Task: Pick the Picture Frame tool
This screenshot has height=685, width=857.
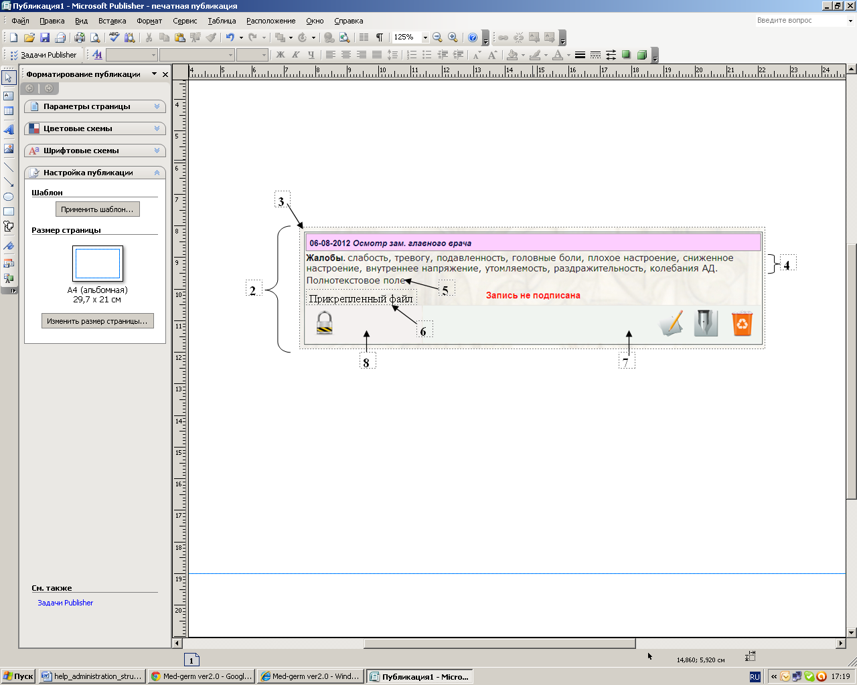Action: (9, 149)
